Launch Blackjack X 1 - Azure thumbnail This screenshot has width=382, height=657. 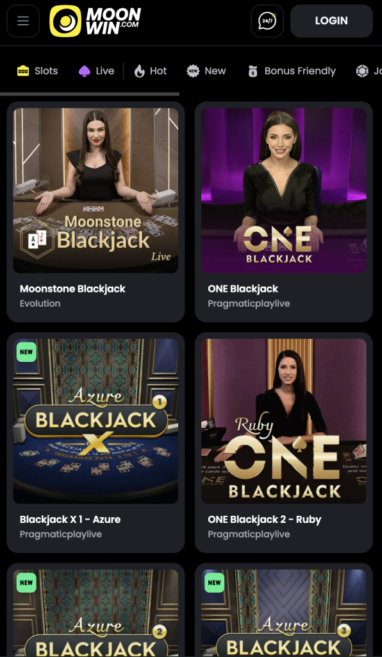(95, 421)
